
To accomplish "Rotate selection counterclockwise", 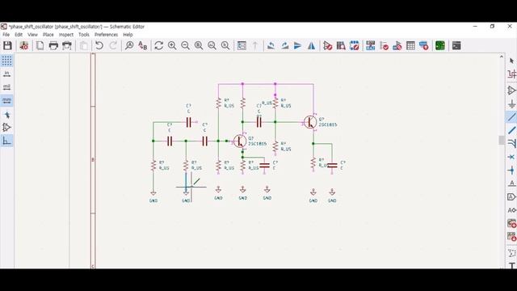I will pyautogui.click(x=271, y=45).
